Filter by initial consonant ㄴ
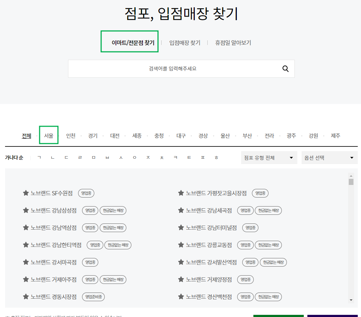361x317 pixels. 53,158
